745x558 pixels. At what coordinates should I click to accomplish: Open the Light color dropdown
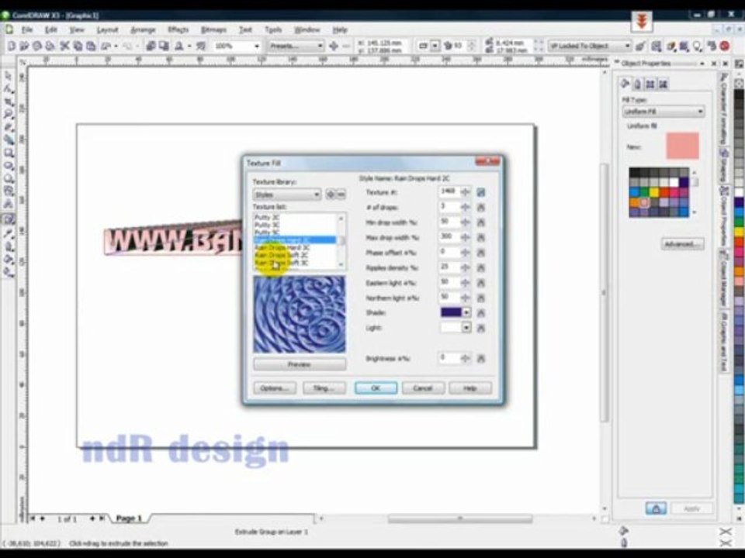click(x=466, y=327)
